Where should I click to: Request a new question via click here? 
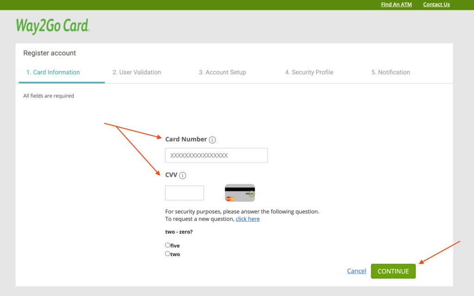tap(248, 219)
